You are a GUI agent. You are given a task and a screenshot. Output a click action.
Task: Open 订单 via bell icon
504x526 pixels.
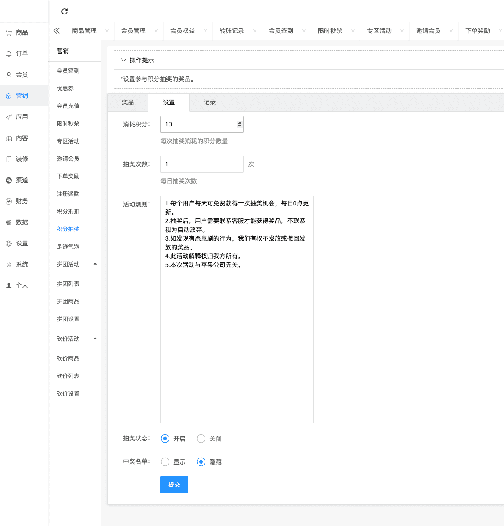tap(9, 54)
